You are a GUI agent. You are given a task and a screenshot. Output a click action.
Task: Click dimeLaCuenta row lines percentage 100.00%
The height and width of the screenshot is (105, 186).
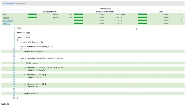point(166,21)
